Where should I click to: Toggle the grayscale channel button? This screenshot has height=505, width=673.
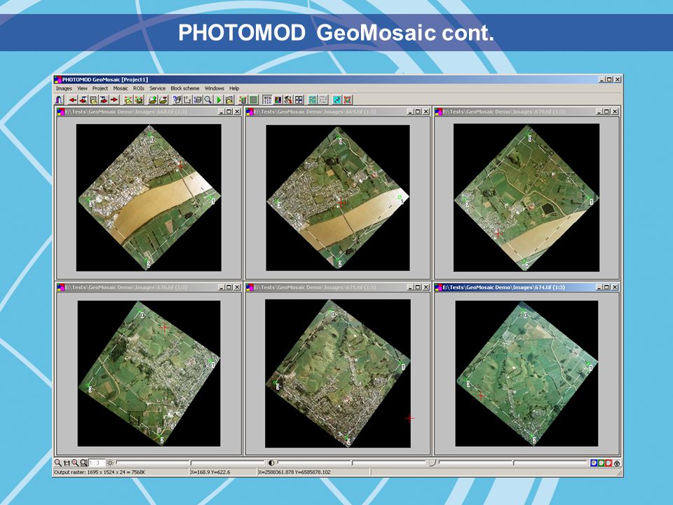click(617, 463)
